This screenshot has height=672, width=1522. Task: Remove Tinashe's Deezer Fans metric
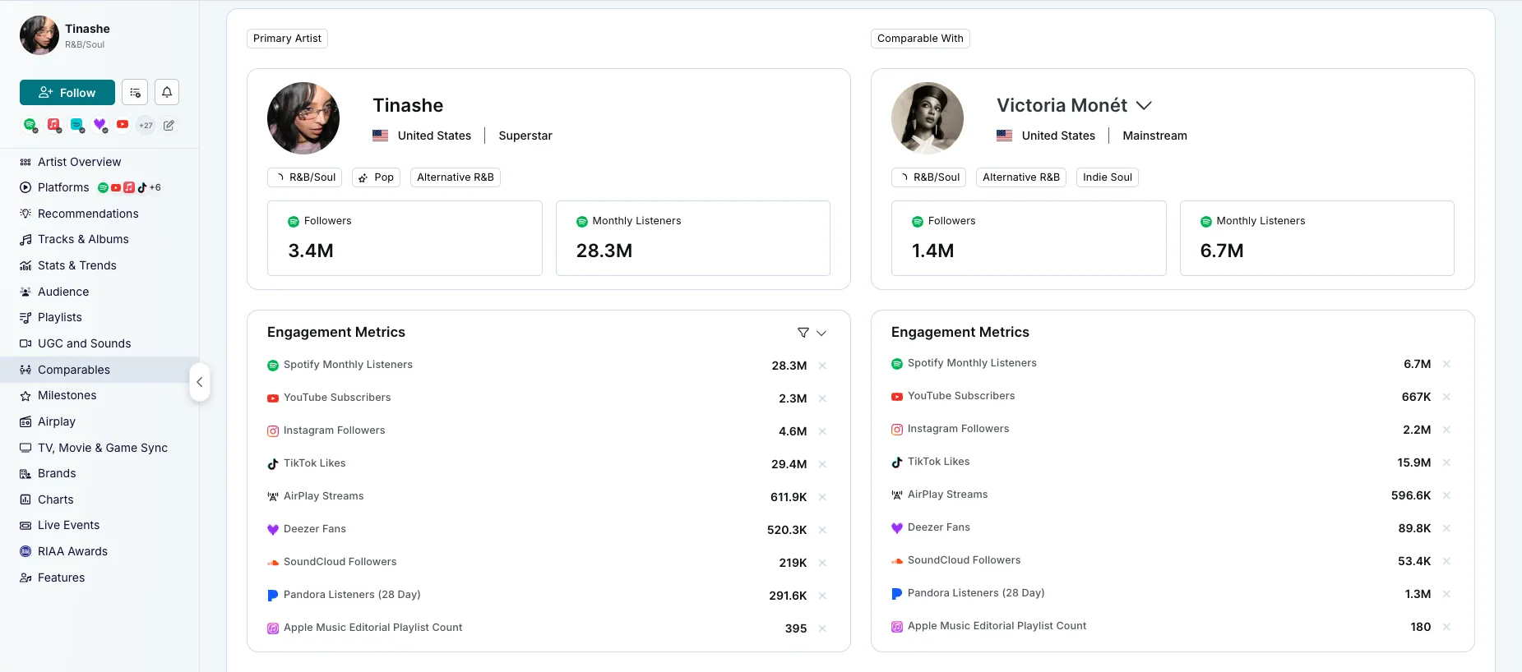pyautogui.click(x=822, y=530)
